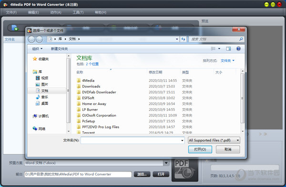Click the 4Media folder icon

[x=79, y=80]
